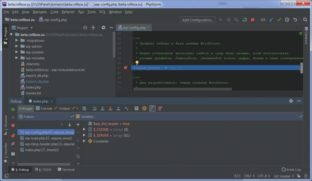Click the Step Over debugger icon
The width and height of the screenshot is (312, 181).
click(94, 108)
